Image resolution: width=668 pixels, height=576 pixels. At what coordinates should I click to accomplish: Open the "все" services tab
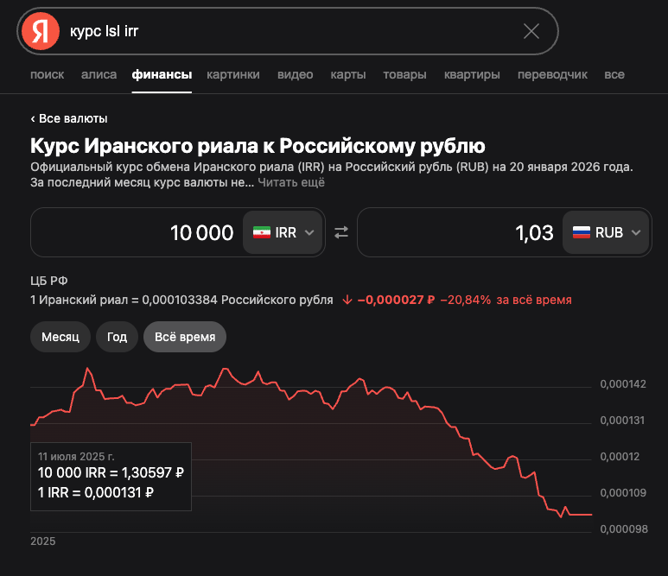pos(614,74)
